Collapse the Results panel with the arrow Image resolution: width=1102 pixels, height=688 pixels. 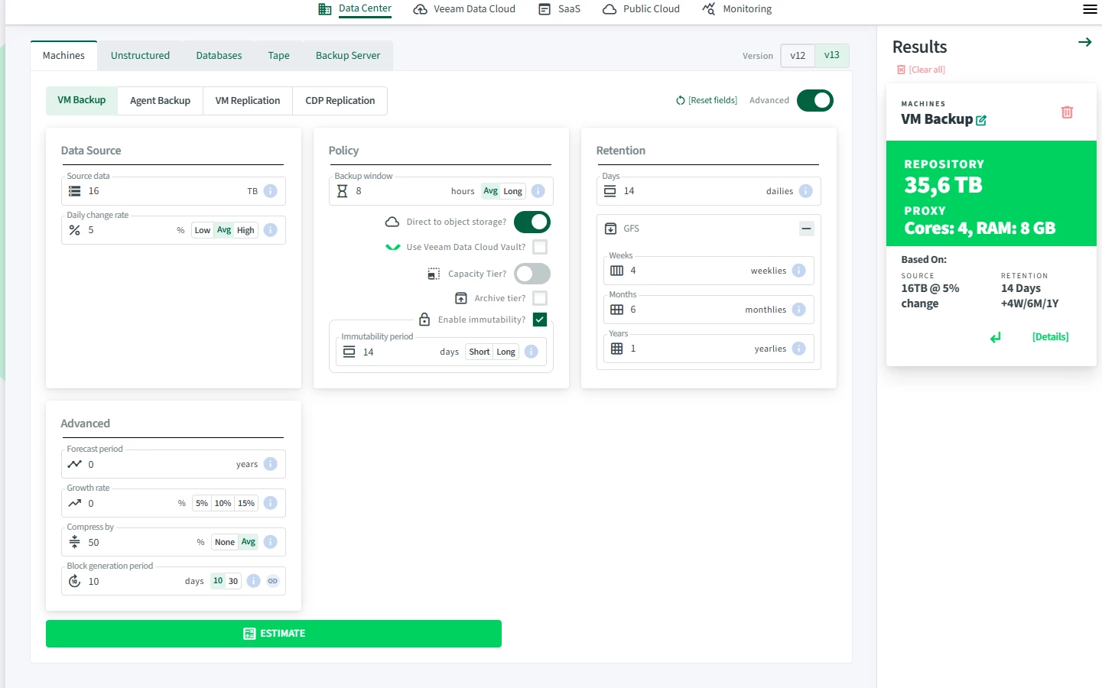pos(1084,42)
